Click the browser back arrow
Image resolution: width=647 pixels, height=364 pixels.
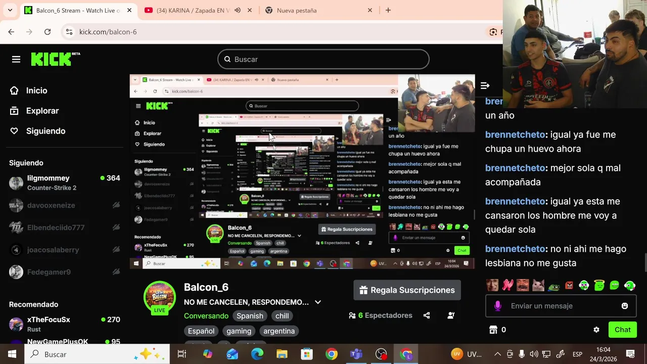(x=11, y=32)
